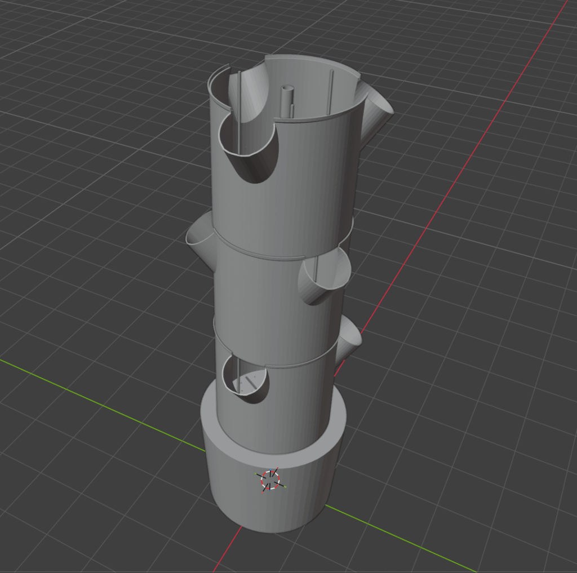
Task: Click the central pipe inside the top opening
Action: [x=287, y=101]
